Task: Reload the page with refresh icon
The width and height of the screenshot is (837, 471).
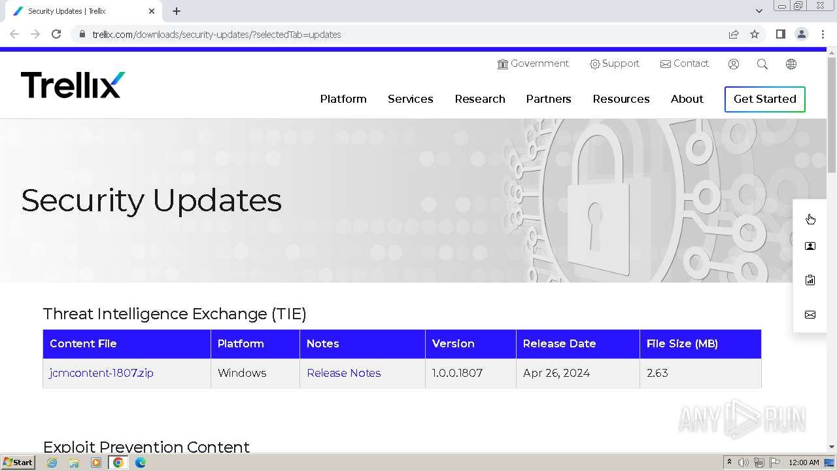Action: coord(56,34)
